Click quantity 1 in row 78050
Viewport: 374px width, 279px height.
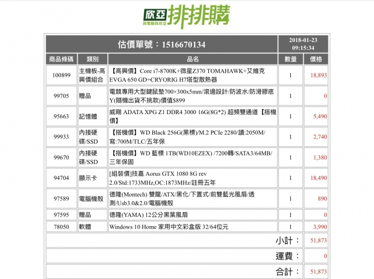click(x=290, y=227)
